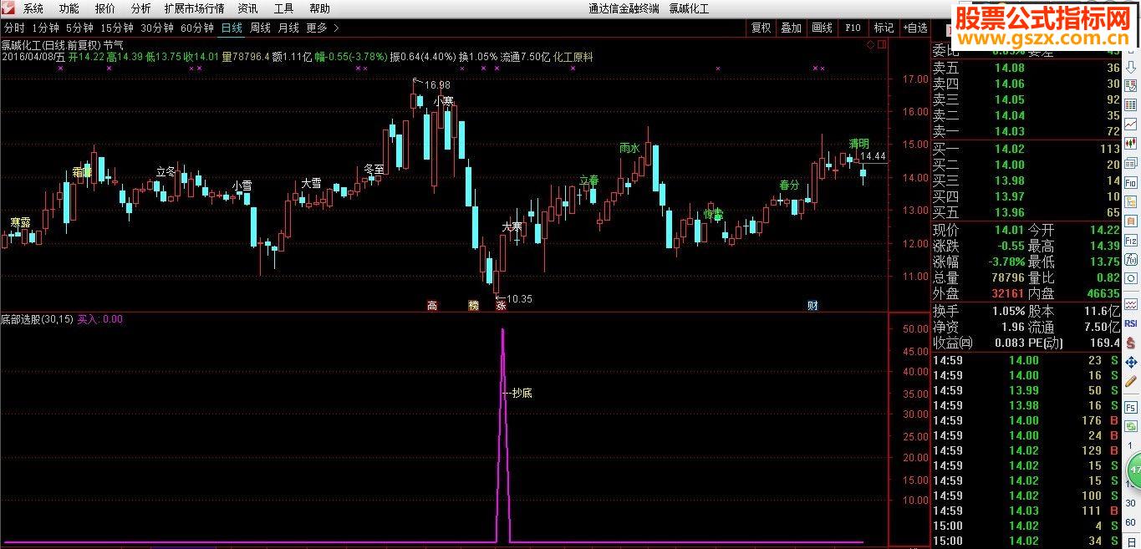Click the 化工原料 sector label
The image size is (1141, 549).
pos(573,57)
